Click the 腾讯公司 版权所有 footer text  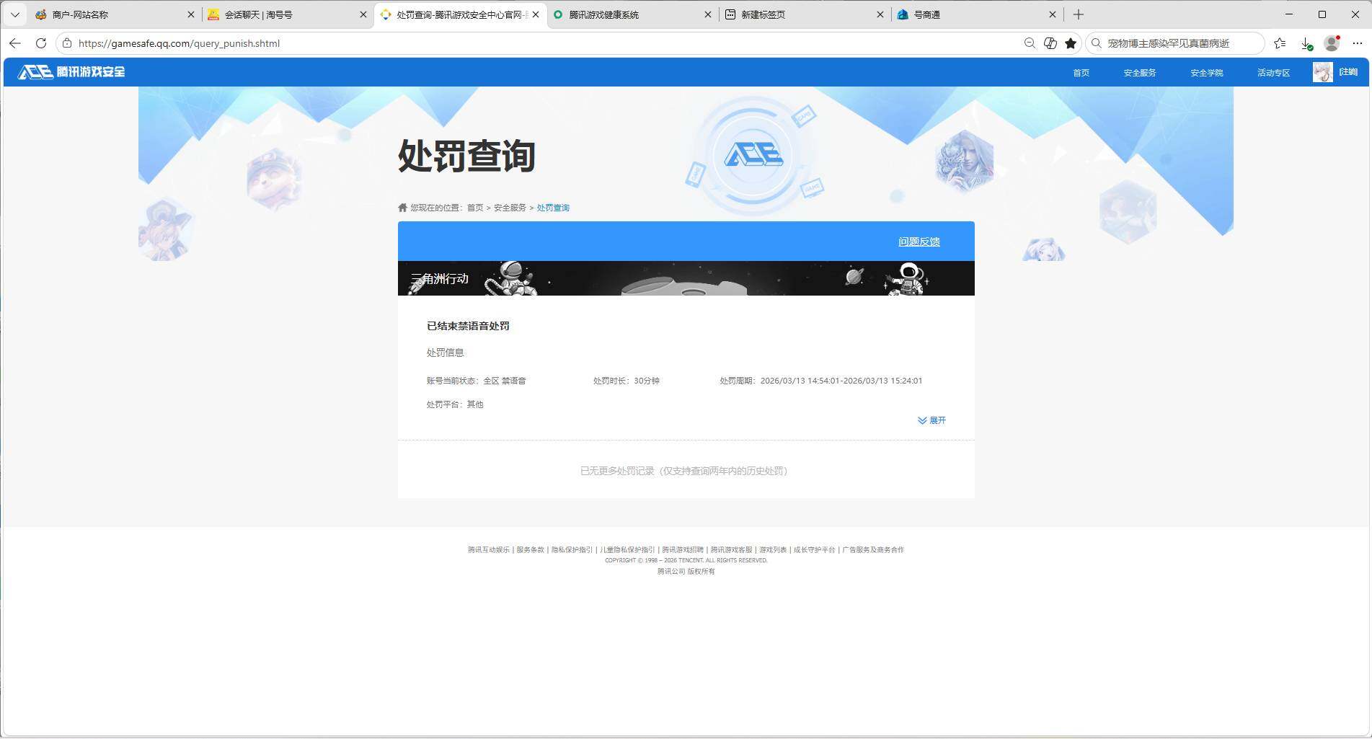(686, 572)
